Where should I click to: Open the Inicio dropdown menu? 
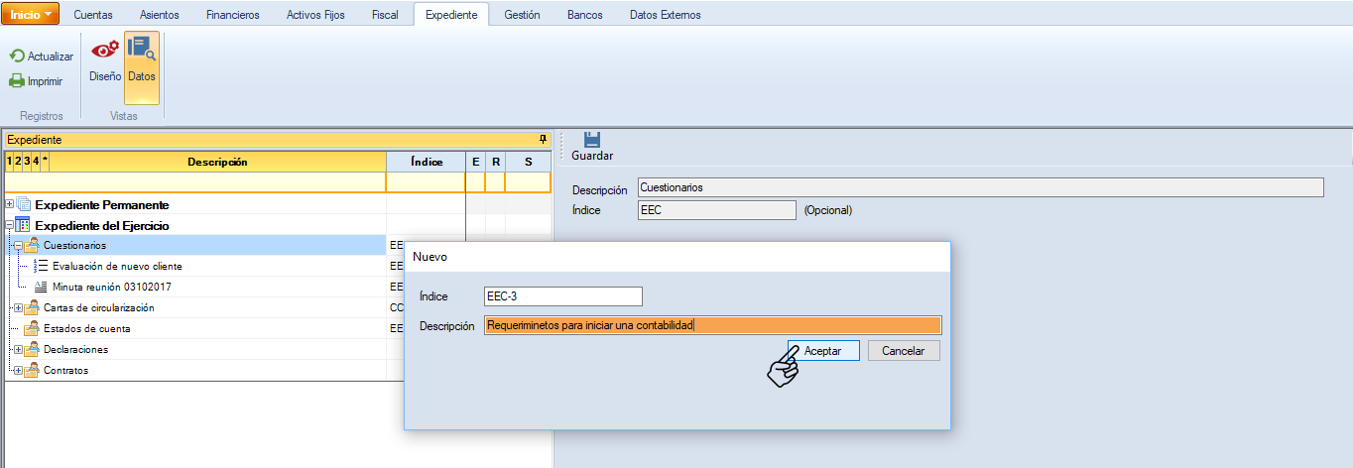pos(35,14)
